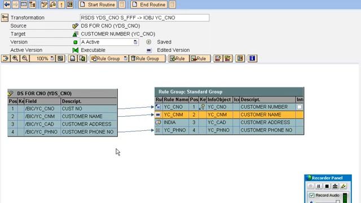Click the fourth Recorder Panel toolbar icon
This screenshot has width=361, height=203.
(335, 186)
